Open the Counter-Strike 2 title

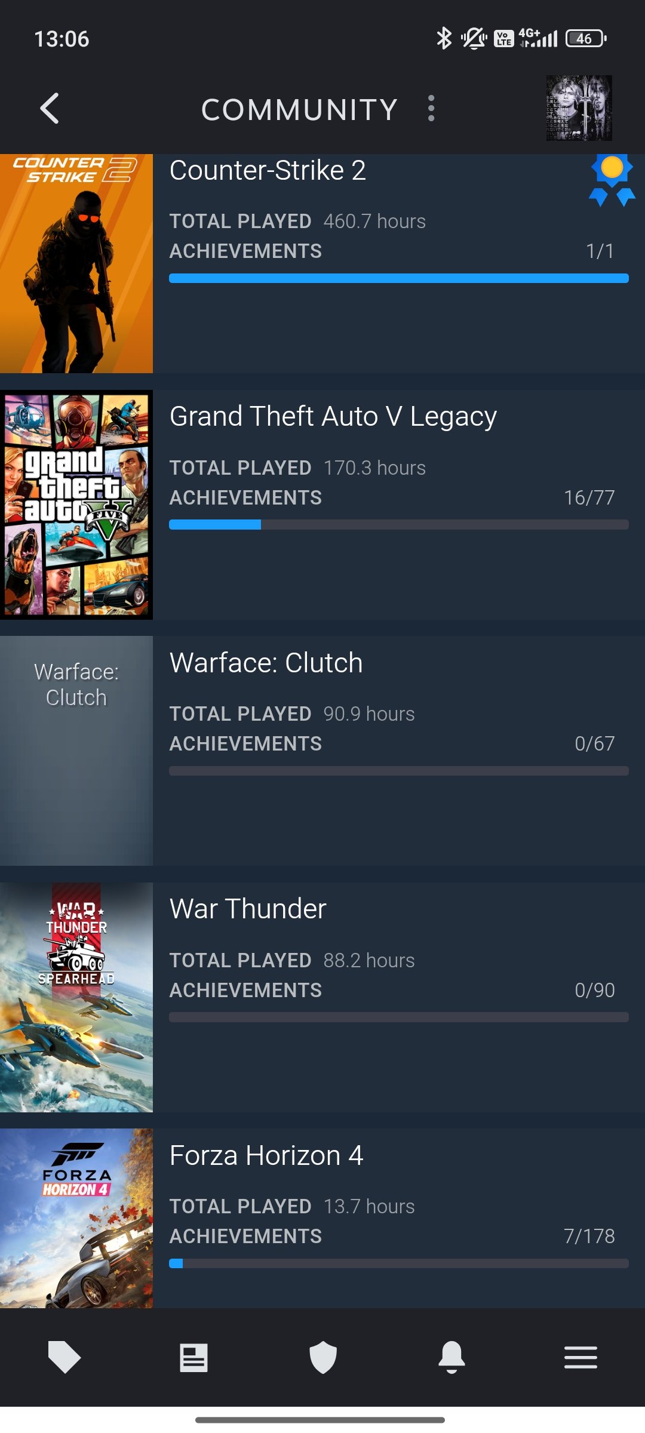pos(268,171)
